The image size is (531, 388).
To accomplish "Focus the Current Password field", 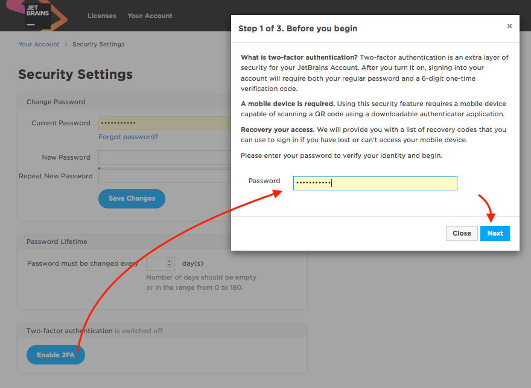I will click(x=164, y=123).
